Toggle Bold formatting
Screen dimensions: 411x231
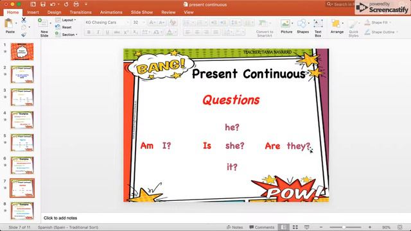pyautogui.click(x=89, y=32)
